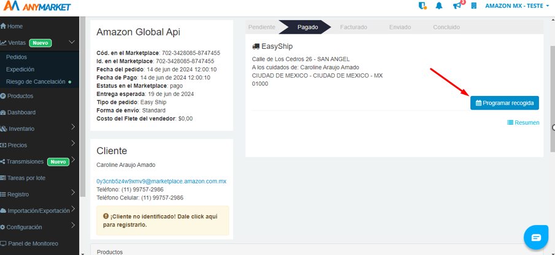555x255 pixels.
Task: Expand the Registro menu chevron
Action: [x=73, y=193]
